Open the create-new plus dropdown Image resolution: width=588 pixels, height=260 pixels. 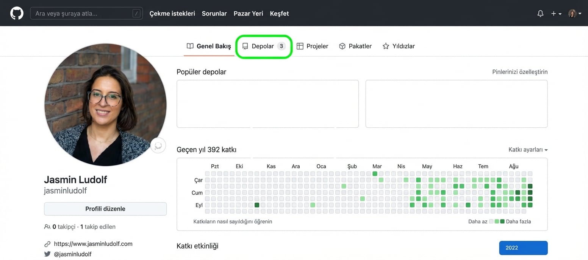[555, 13]
